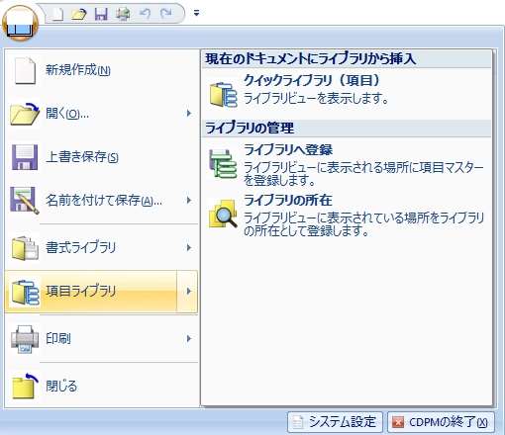Click the 項目ライブラリ folder icon
The image size is (505, 435).
pos(26,292)
